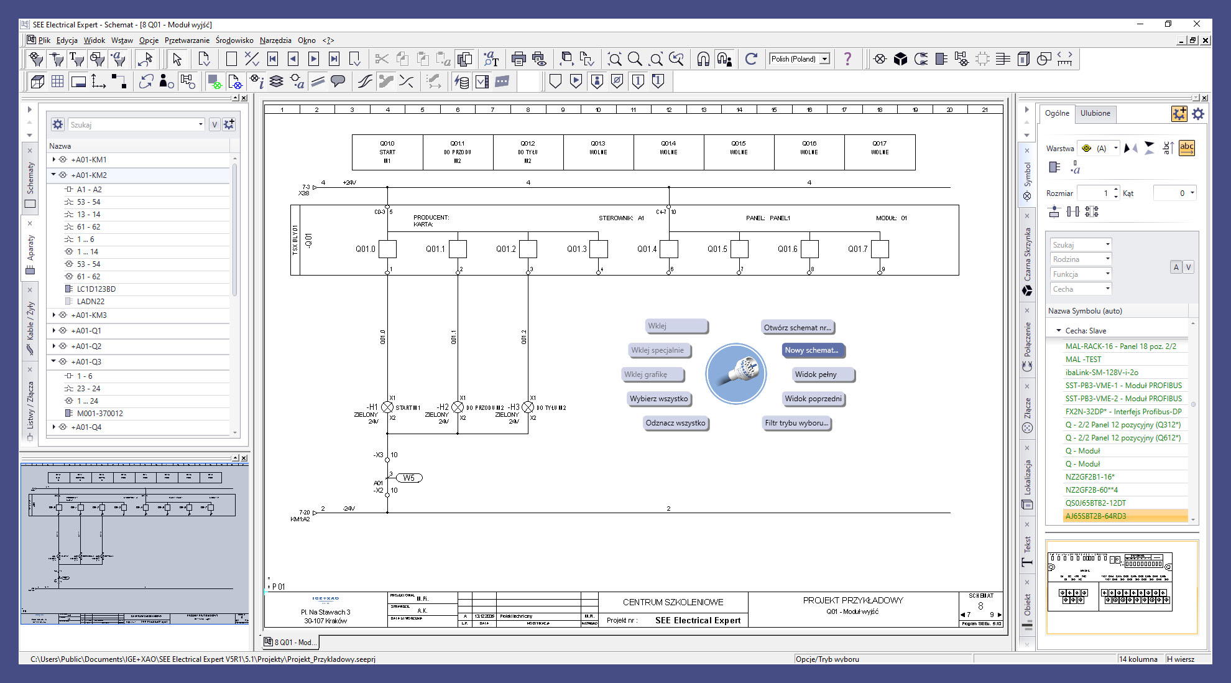The image size is (1231, 683).
Task: Toggle the A sort button in symbol filter
Action: [x=1176, y=267]
